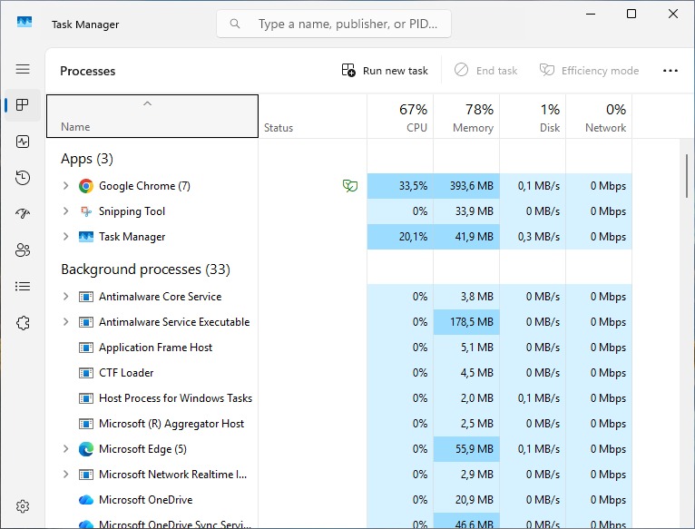Sort by the Disk column header
Screen dimensions: 695x529
click(x=533, y=116)
